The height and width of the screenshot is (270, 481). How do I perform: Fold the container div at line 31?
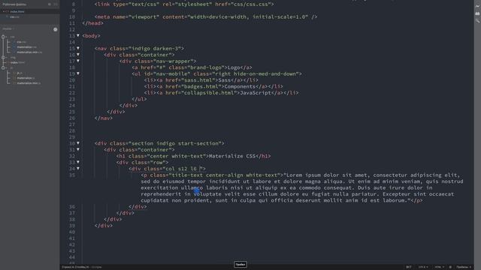[x=78, y=150]
